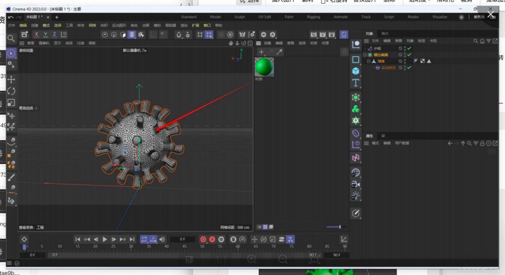Collapse the 球体 object tree node

[x=369, y=61]
